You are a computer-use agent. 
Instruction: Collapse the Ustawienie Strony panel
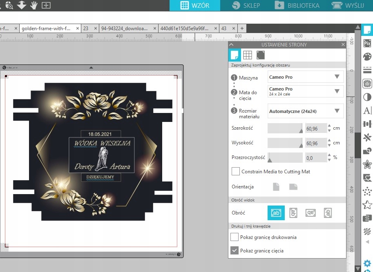(232, 44)
